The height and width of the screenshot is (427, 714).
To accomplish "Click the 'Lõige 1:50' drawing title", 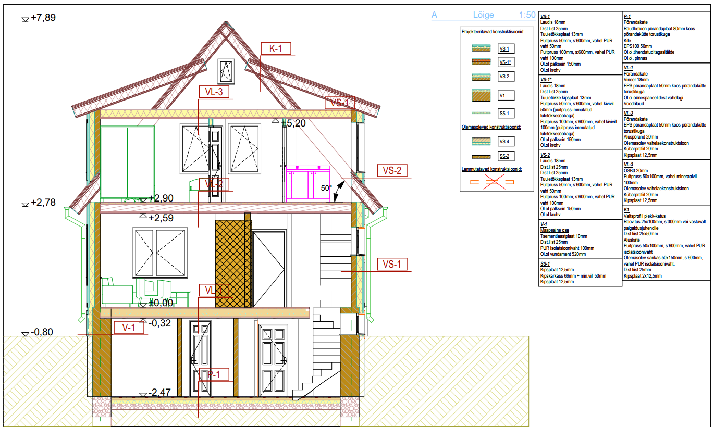I will 483,15.
